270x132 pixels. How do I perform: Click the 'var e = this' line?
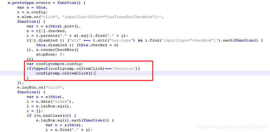point(32,8)
